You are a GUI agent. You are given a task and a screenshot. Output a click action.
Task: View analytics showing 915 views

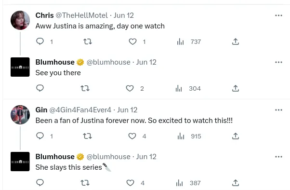click(x=189, y=136)
